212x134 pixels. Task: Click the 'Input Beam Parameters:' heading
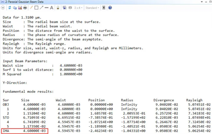[25, 61]
